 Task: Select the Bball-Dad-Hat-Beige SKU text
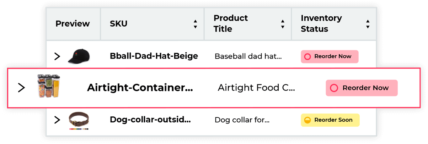coord(154,56)
